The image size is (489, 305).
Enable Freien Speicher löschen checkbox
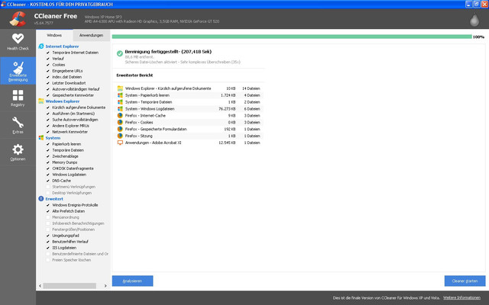click(x=48, y=260)
